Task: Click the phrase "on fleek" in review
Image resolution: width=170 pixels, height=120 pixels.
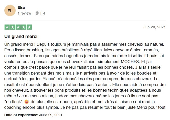Action: (x=13, y=102)
